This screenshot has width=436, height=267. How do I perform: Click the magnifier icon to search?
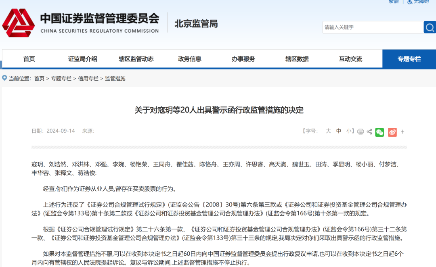(430, 27)
